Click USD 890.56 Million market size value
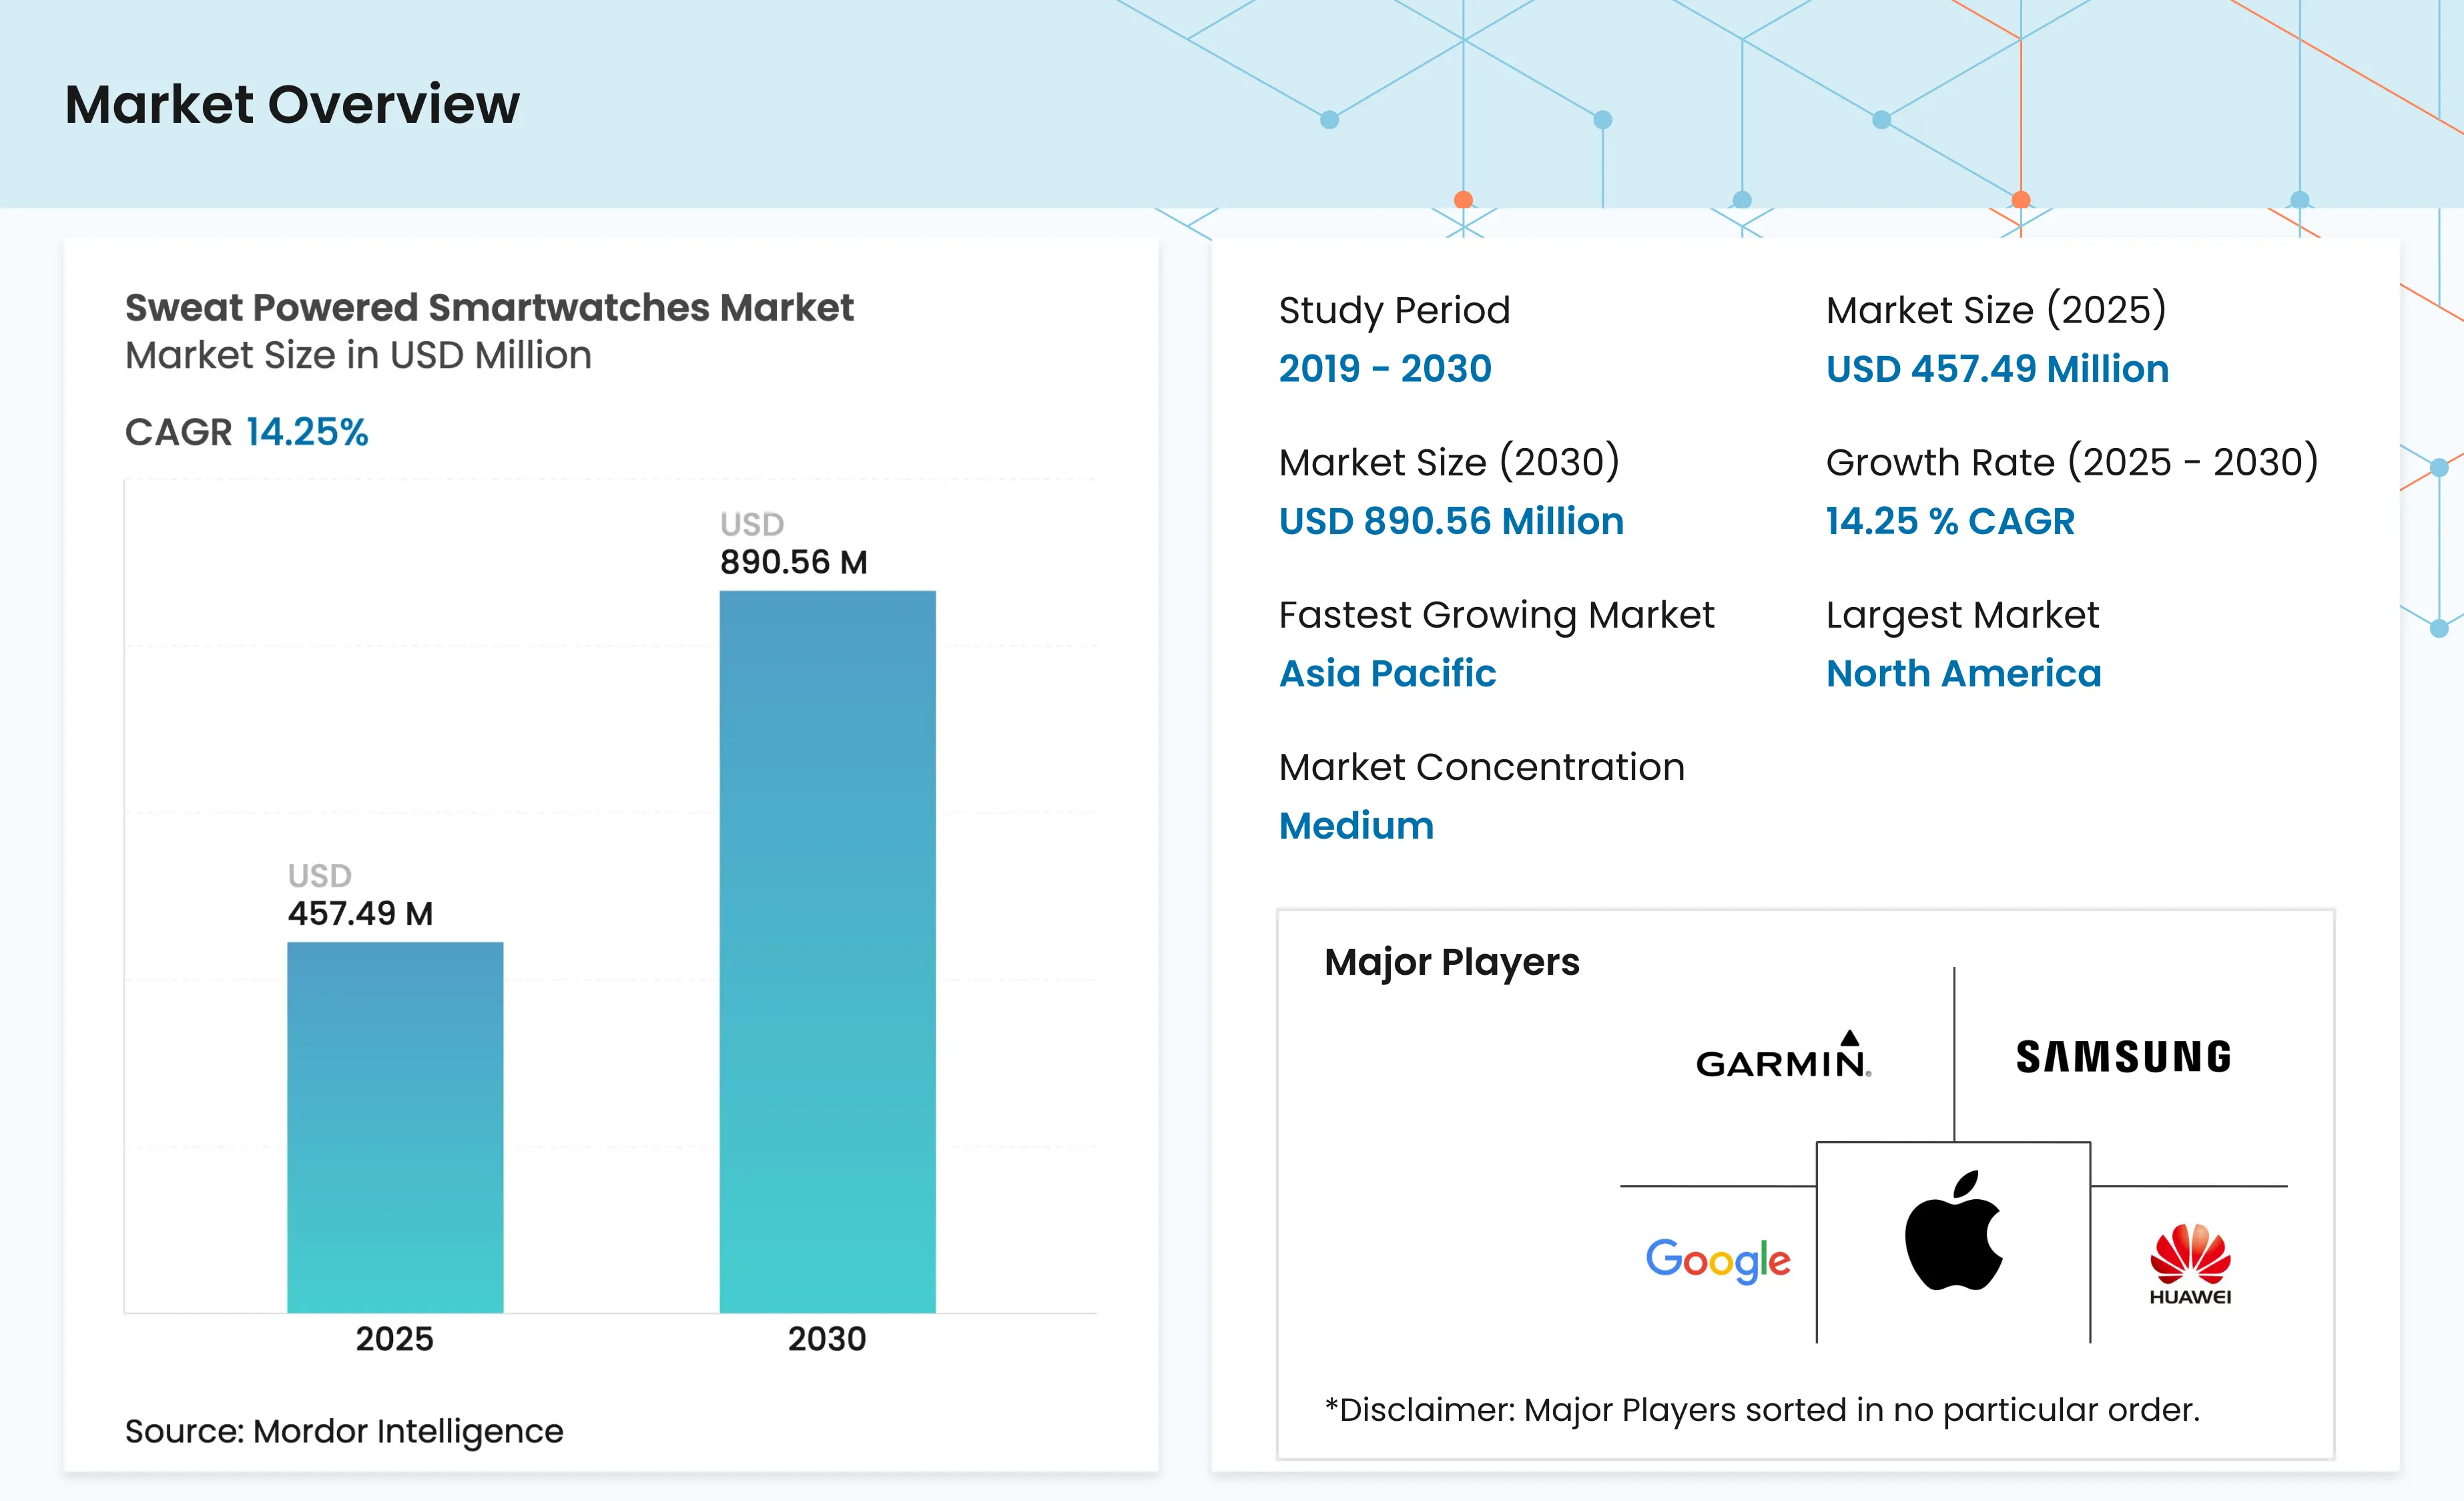Image resolution: width=2464 pixels, height=1501 pixels. coord(1451,520)
